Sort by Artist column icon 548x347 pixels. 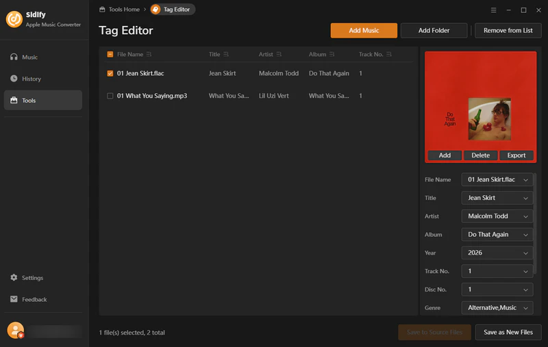point(279,55)
